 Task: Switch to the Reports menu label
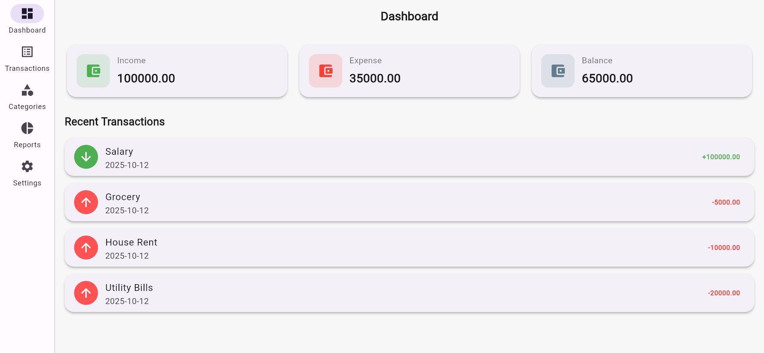tap(27, 145)
